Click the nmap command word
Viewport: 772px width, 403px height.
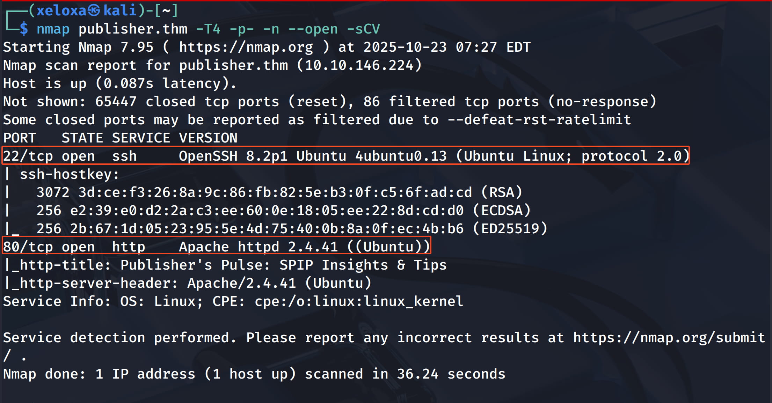[53, 29]
